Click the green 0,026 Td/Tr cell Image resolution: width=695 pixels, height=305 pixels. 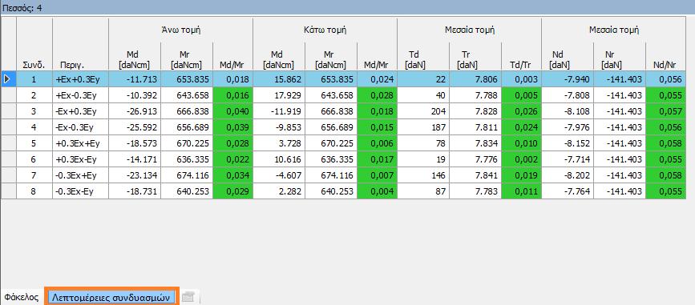[x=521, y=111]
